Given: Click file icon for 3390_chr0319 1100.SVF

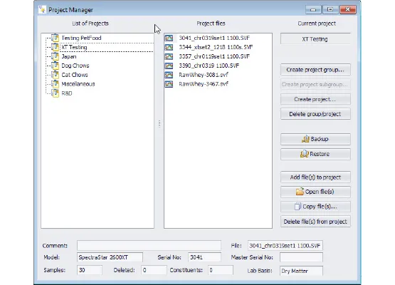Looking at the screenshot, I should coord(169,66).
